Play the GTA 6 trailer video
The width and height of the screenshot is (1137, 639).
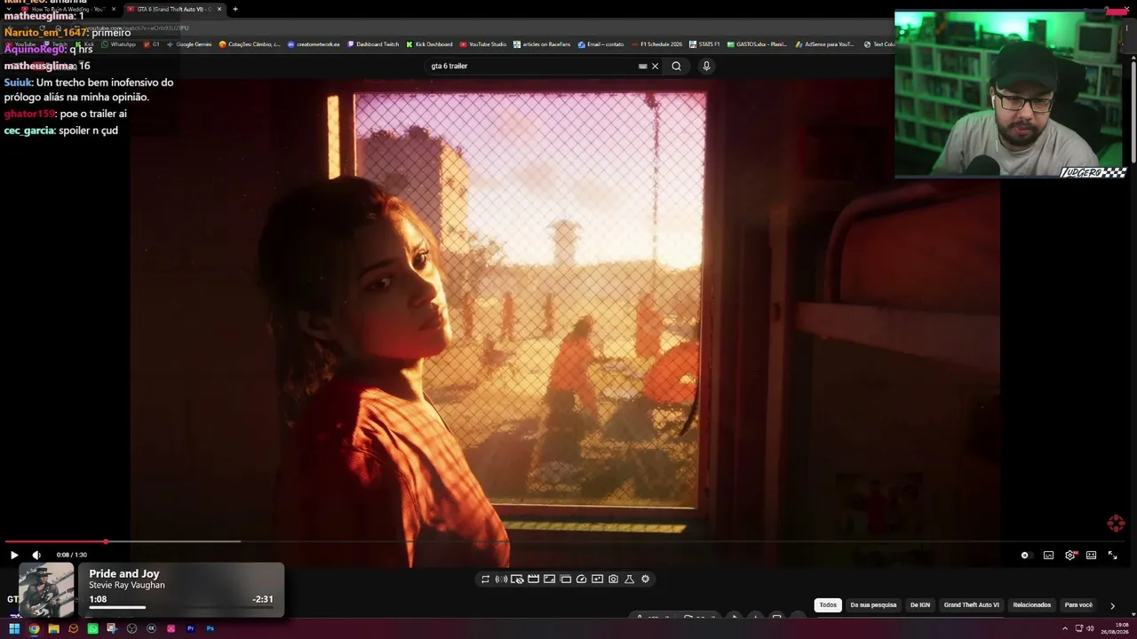14,555
